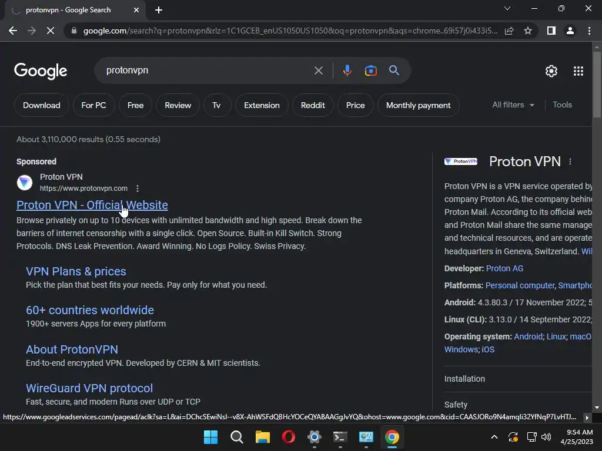Screen dimensions: 602x451
Task: Open Proton VPN - Official Website link
Action: (x=92, y=205)
